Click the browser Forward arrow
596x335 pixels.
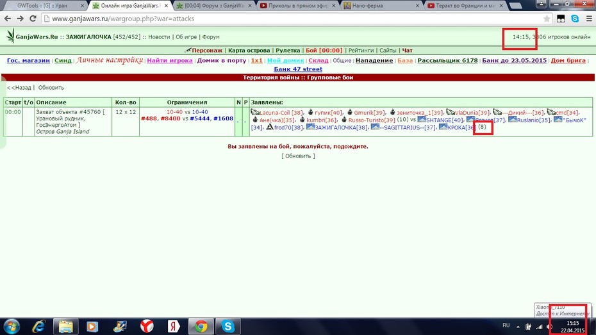pos(20,19)
